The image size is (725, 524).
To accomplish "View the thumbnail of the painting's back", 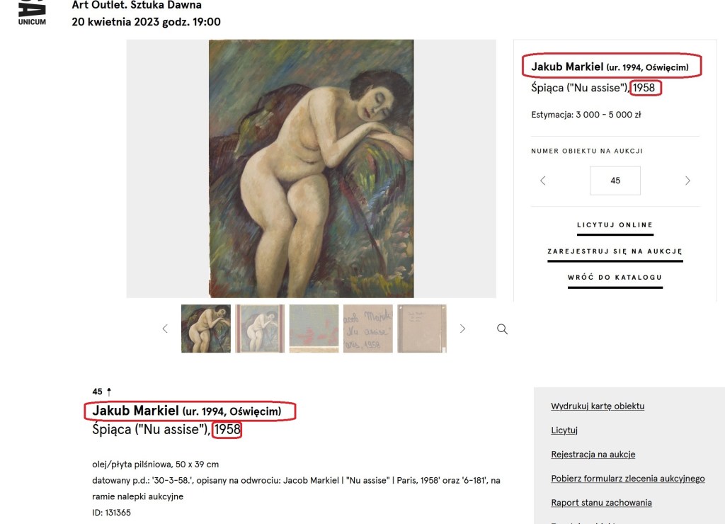I will 422,329.
